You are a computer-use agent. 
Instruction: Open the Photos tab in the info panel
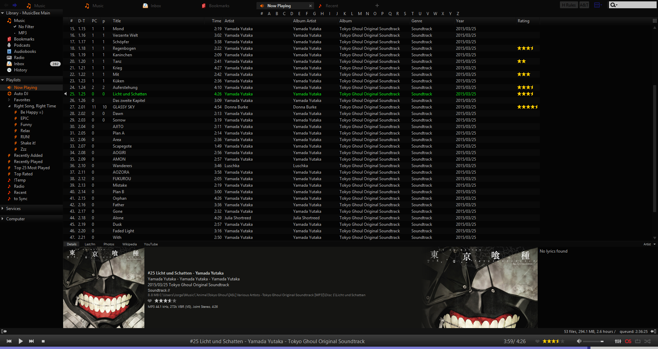coord(109,244)
